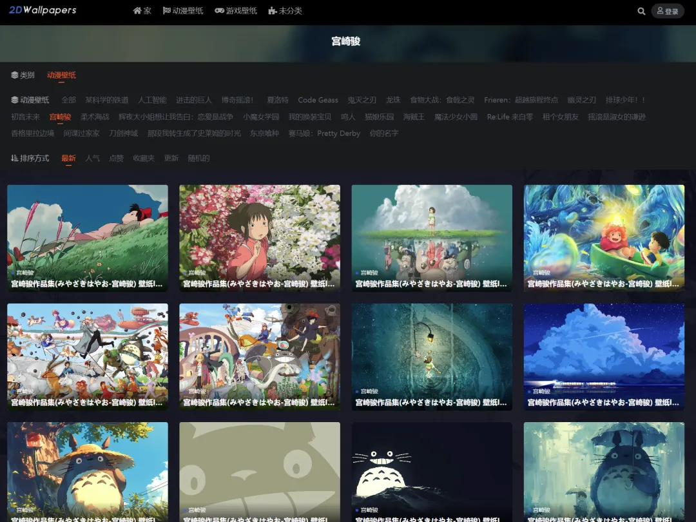Viewport: 696px width, 522px height.
Task: Filter by 人工智能
Action: [152, 100]
